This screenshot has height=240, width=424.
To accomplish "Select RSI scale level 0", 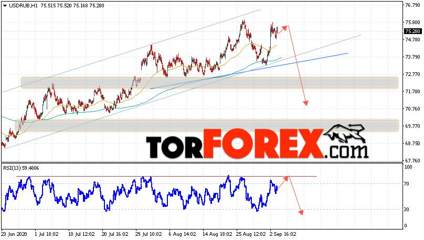I will pos(405,226).
